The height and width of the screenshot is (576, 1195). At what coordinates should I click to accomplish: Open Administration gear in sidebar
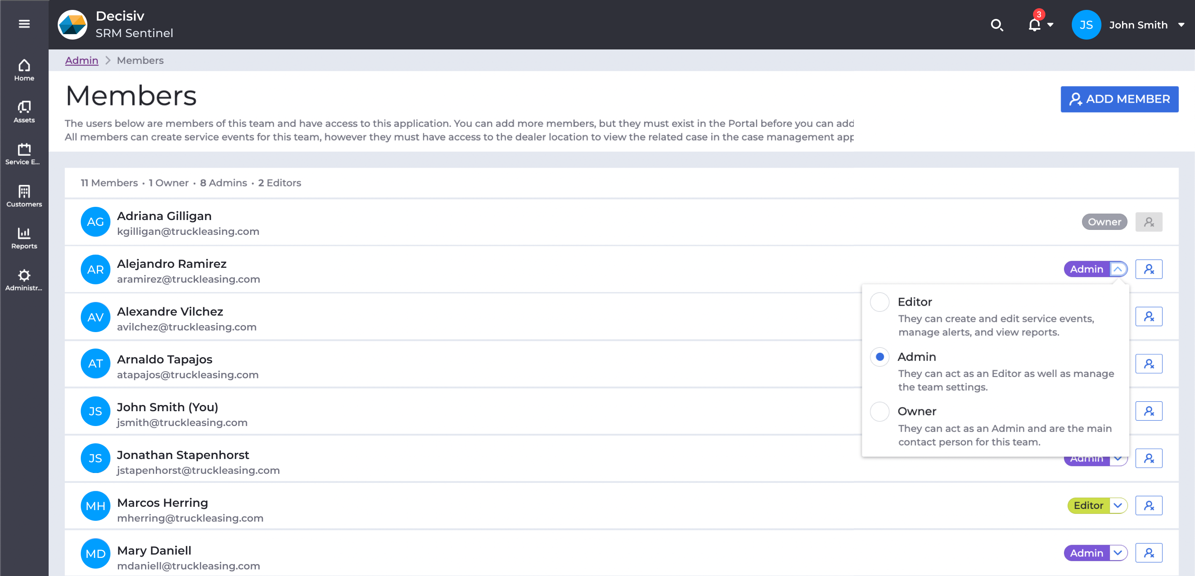coord(24,280)
